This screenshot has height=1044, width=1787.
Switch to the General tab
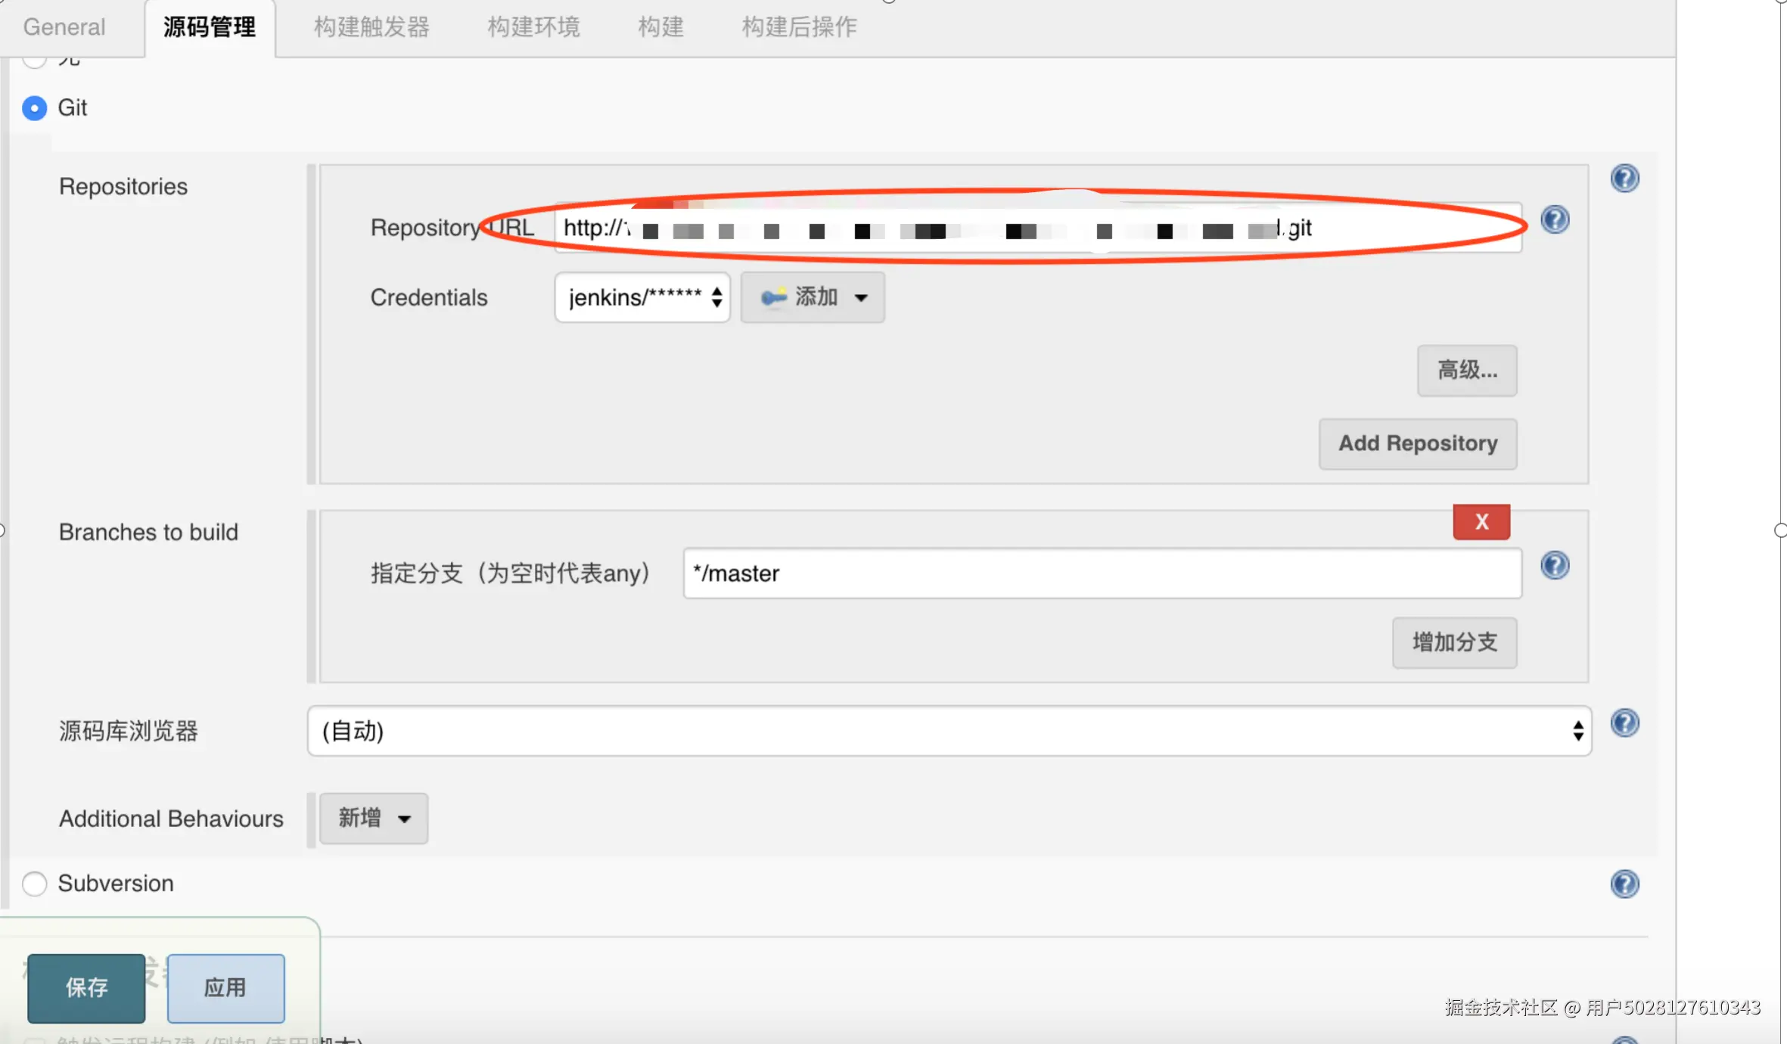(x=64, y=27)
